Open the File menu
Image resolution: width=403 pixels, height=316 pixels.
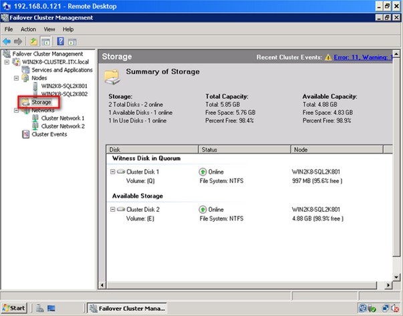(9, 29)
